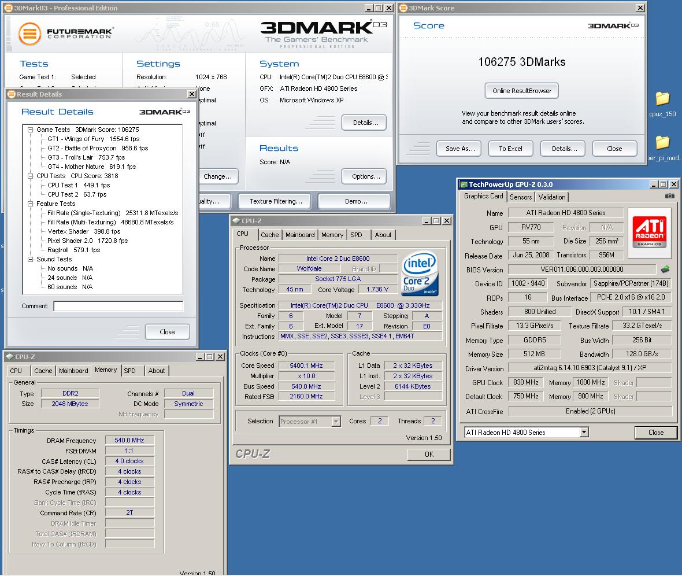The width and height of the screenshot is (682, 576).
Task: Click the Online ResultBrowser button
Action: pyautogui.click(x=521, y=91)
